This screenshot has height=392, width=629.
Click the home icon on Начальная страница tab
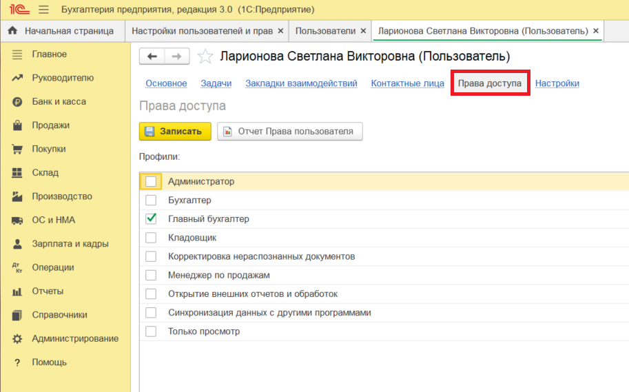point(12,31)
